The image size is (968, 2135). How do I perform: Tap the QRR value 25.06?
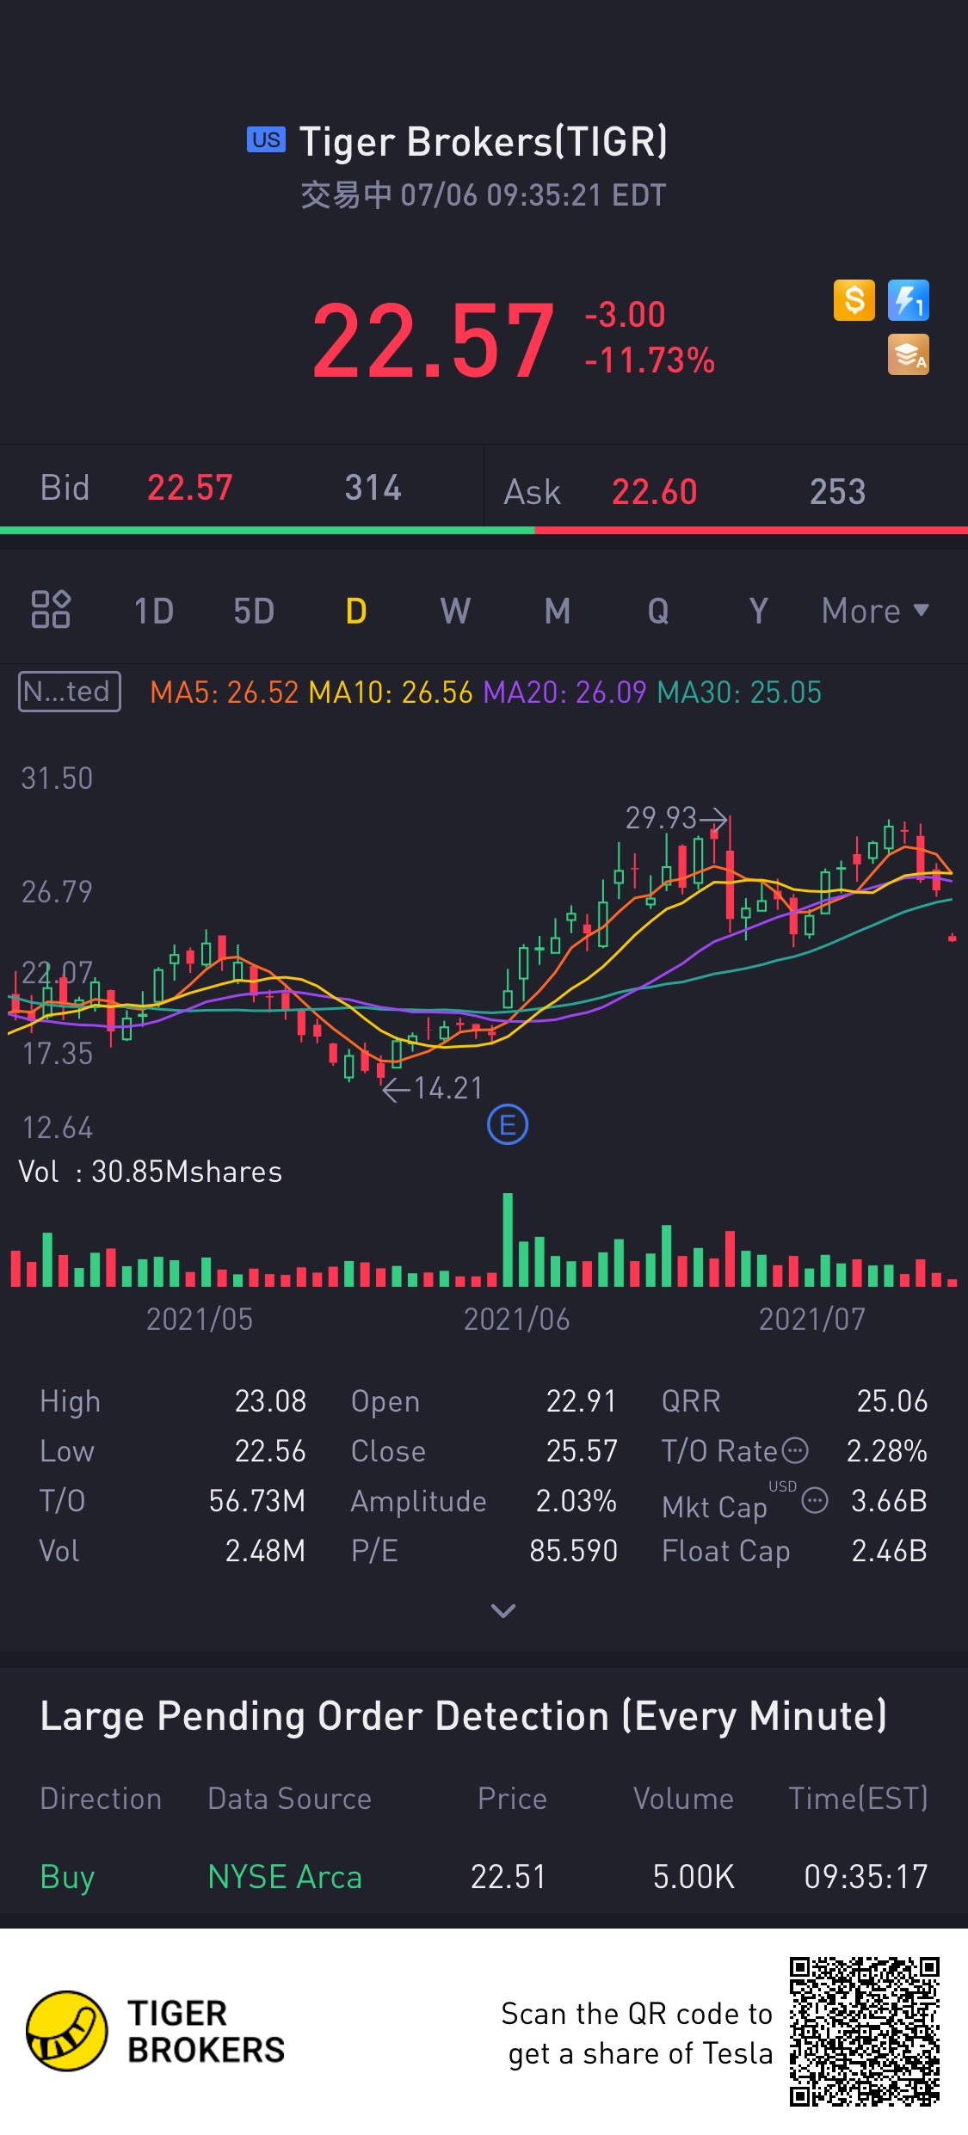coord(892,1401)
